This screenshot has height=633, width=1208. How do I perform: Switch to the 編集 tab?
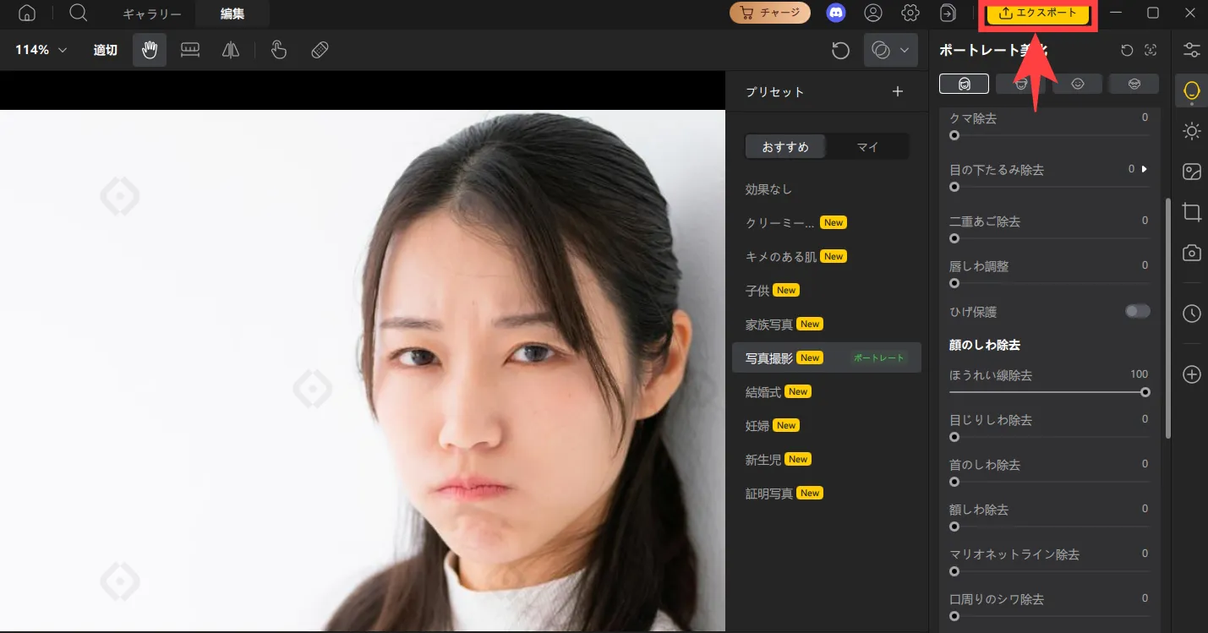[232, 14]
